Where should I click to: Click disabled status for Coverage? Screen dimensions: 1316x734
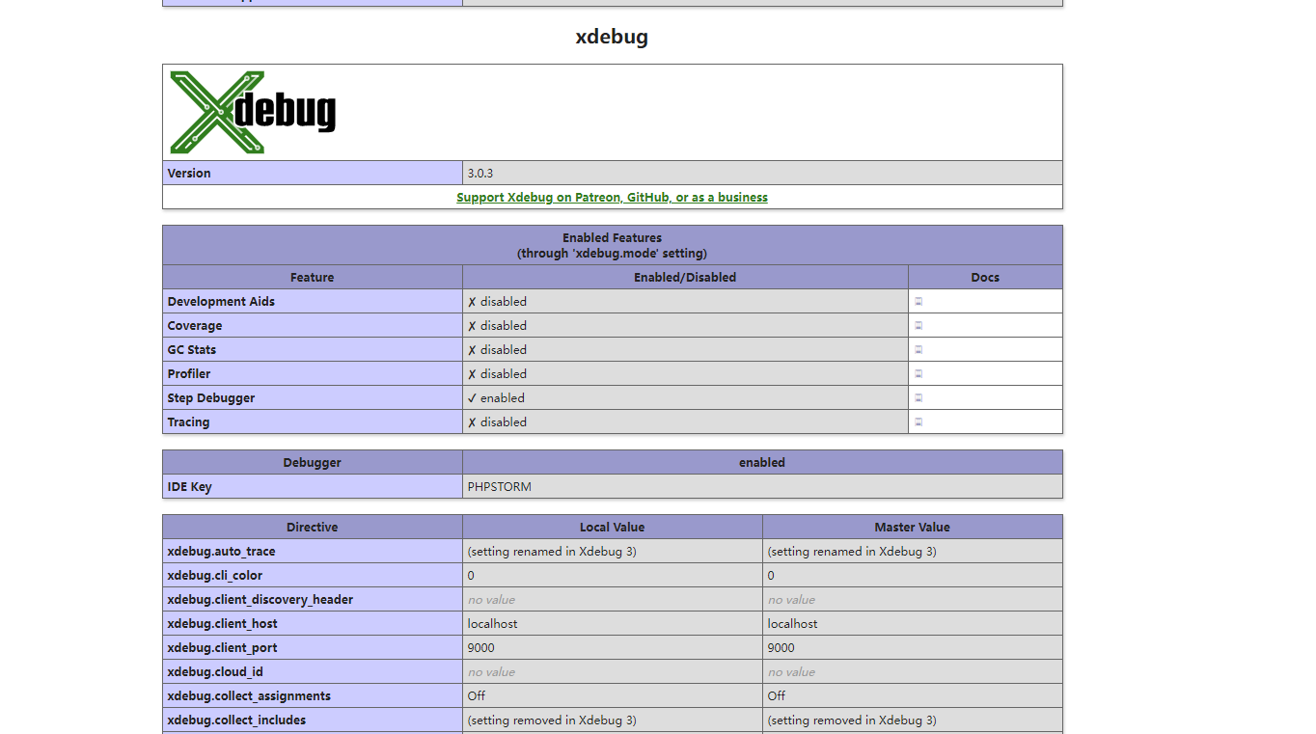[497, 326]
